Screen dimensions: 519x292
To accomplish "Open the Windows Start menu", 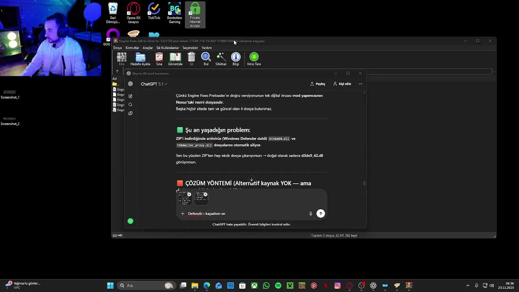I will tap(110, 286).
